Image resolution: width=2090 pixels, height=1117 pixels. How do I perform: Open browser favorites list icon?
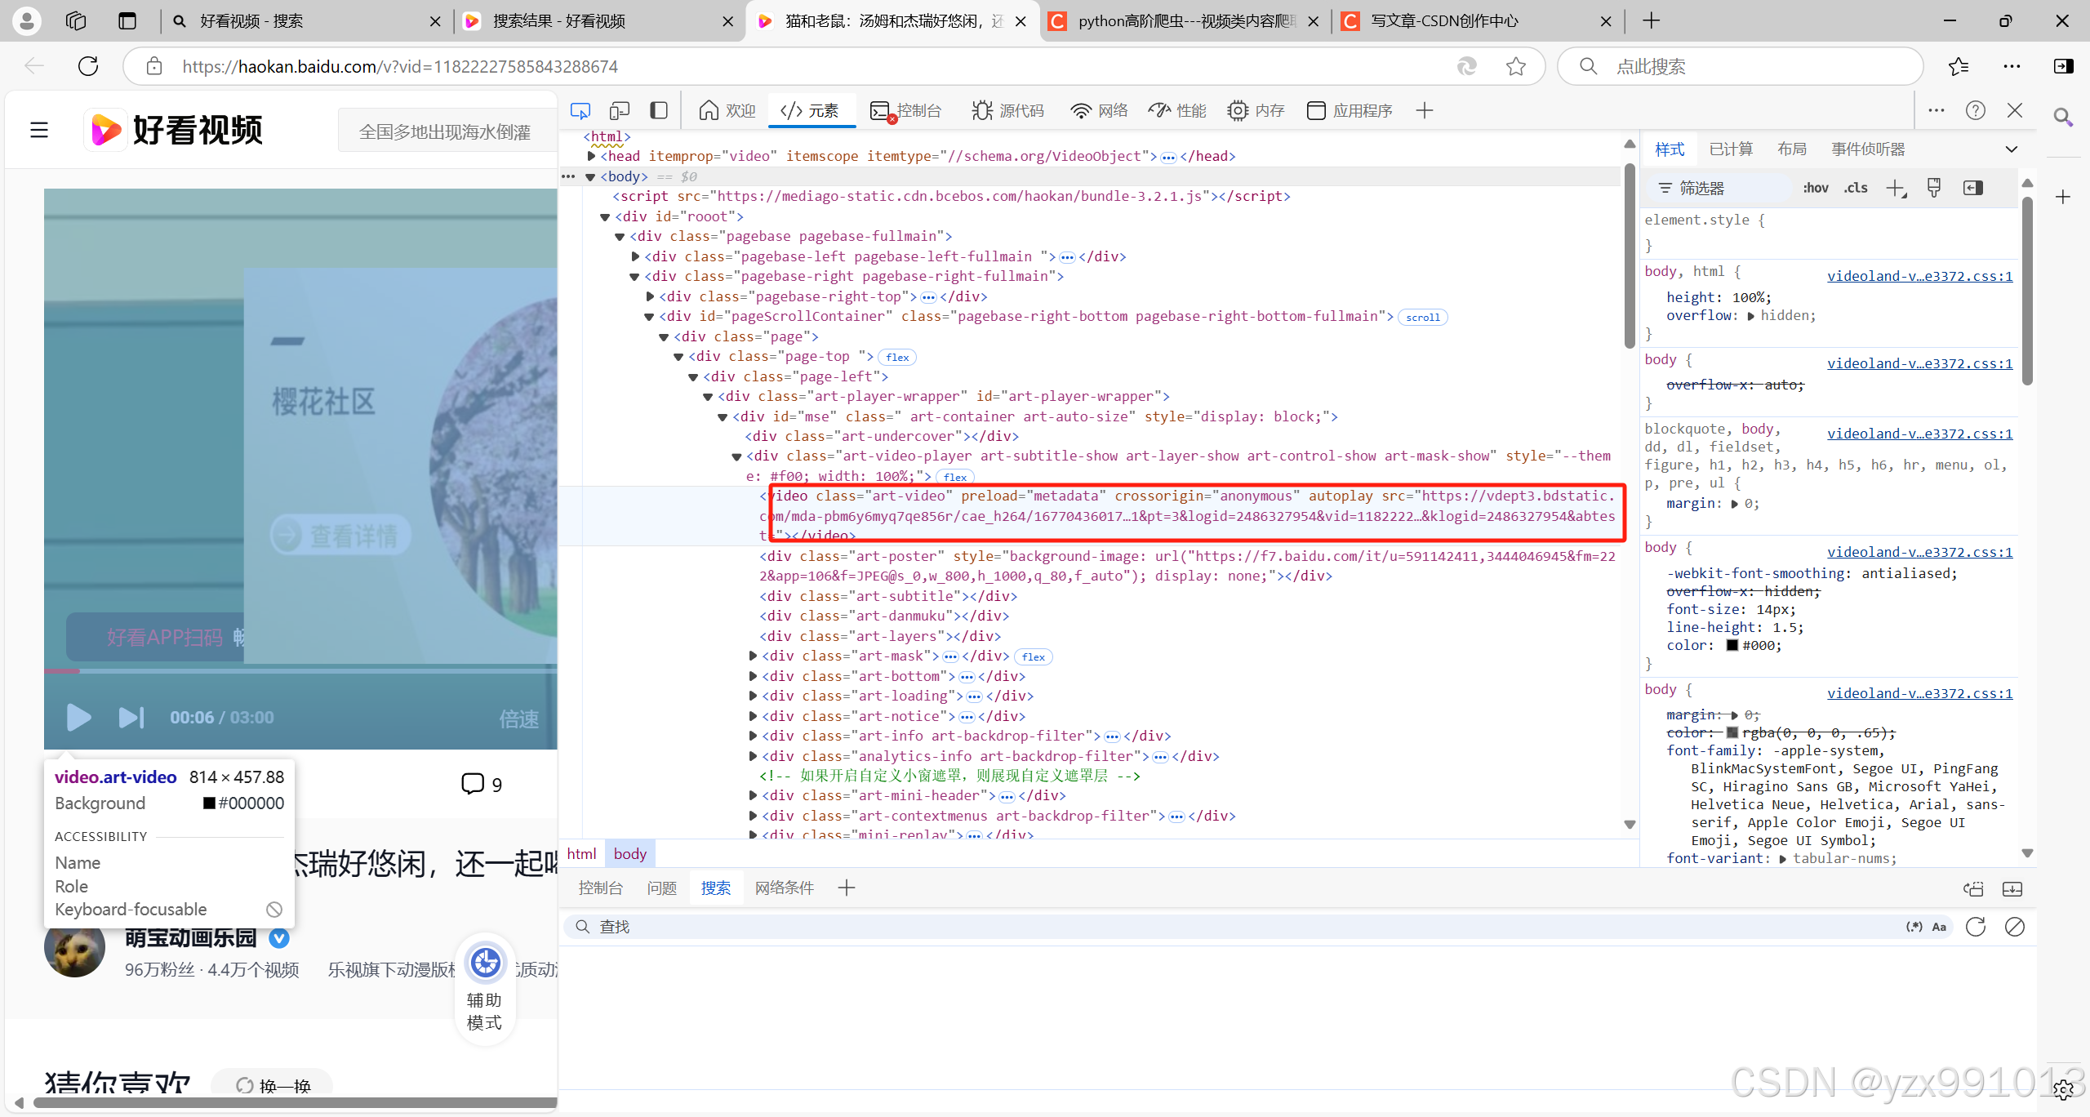pyautogui.click(x=1959, y=66)
